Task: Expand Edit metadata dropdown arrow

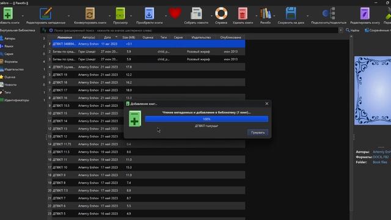Action: pos(69,16)
